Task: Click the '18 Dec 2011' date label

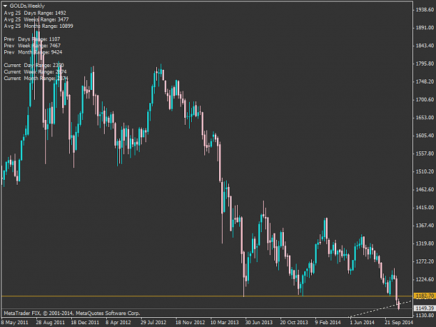Action: 85,323
